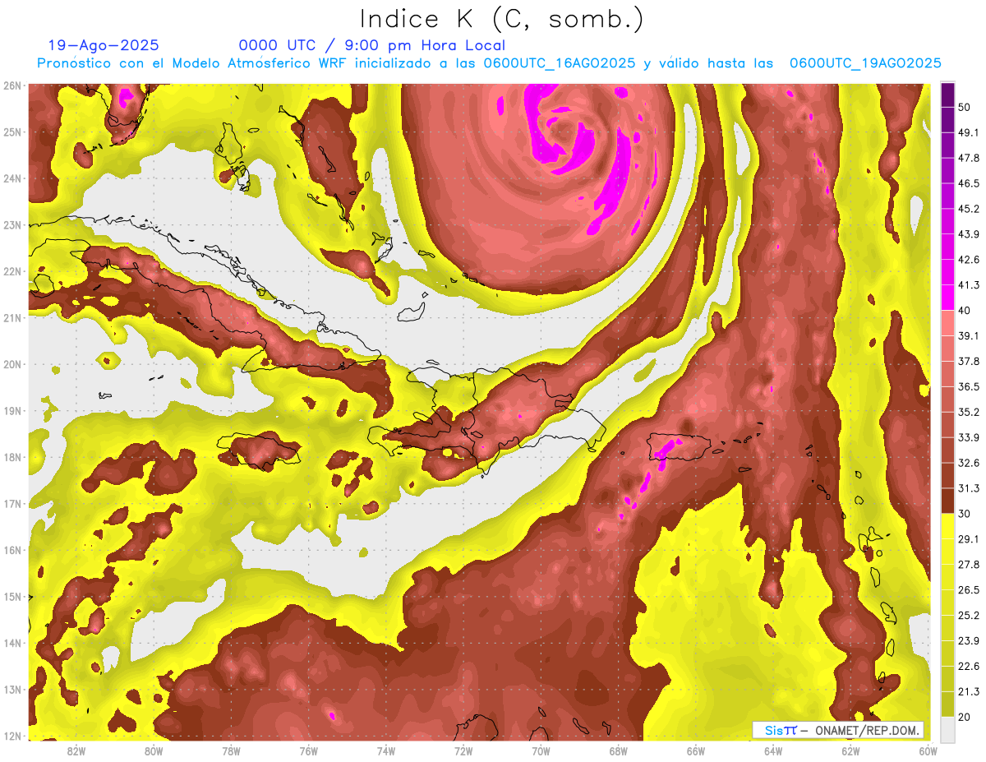Viewport: 986px width, 762px height.
Task: Click the salmon swatch between 39.1 and 40
Action: coord(948,323)
